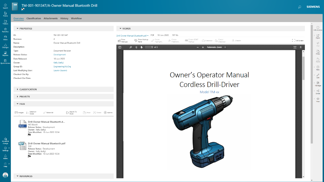Image resolution: width=324 pixels, height=182 pixels.
Task: Open the Information panel icon on right
Action: [318, 28]
